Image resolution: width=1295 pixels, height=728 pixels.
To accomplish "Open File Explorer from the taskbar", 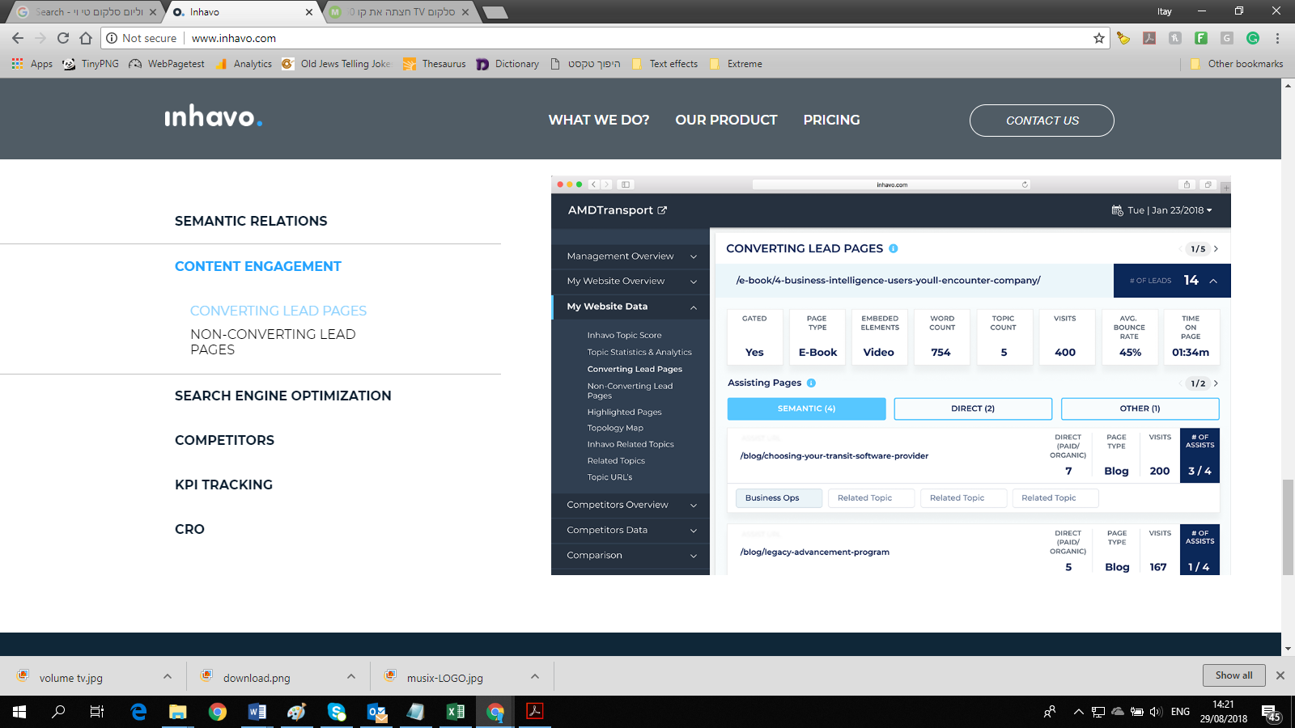I will (178, 712).
